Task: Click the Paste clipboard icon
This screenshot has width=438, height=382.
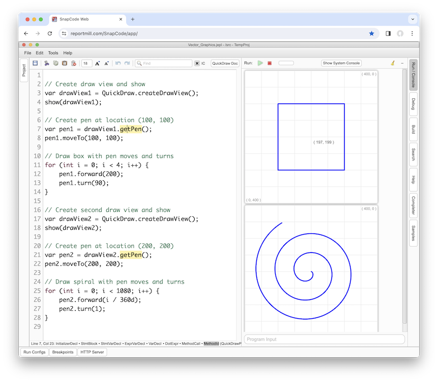Action: pyautogui.click(x=65, y=63)
